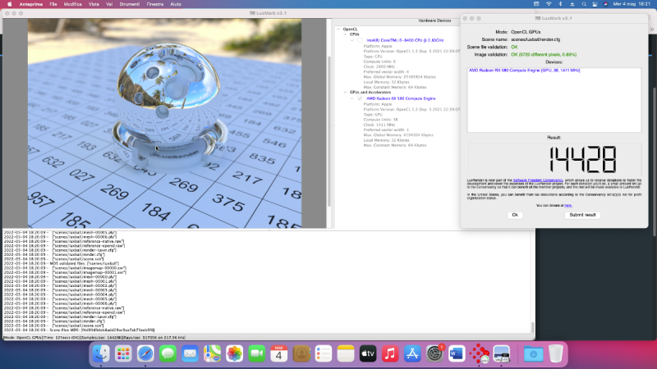Open the Apple menu
The image size is (657, 369).
click(x=9, y=4)
